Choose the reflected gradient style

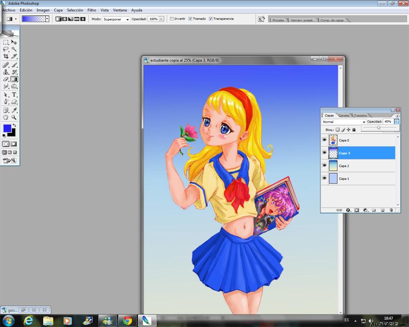tap(77, 19)
